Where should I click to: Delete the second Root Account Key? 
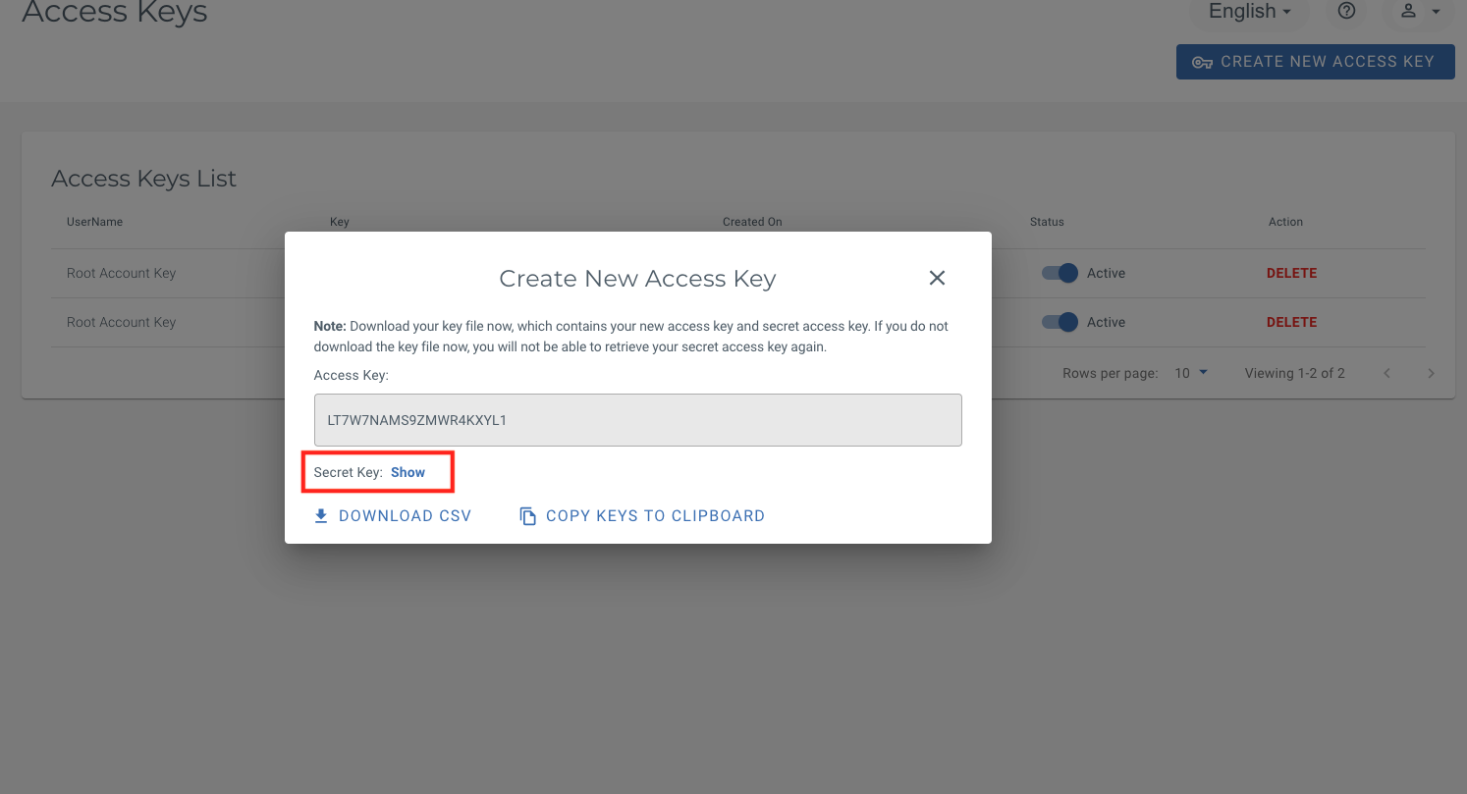[x=1291, y=322]
